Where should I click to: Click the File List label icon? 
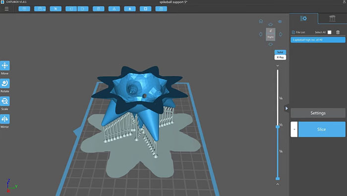click(293, 32)
